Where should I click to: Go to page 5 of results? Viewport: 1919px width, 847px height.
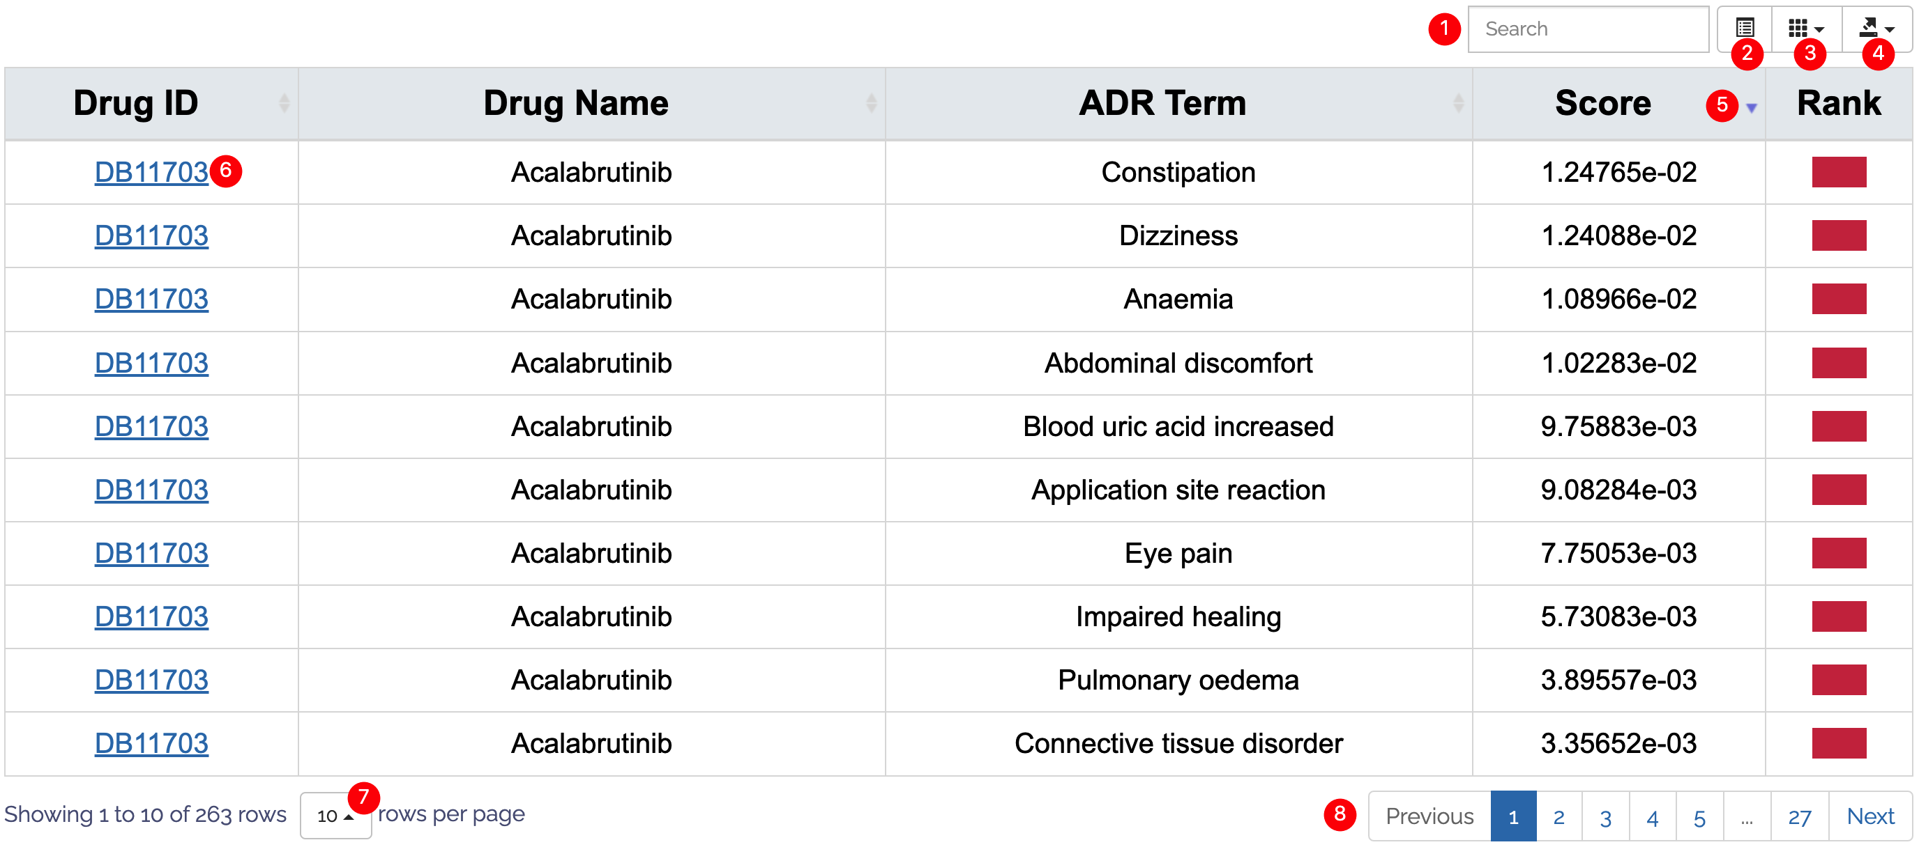[x=1699, y=816]
